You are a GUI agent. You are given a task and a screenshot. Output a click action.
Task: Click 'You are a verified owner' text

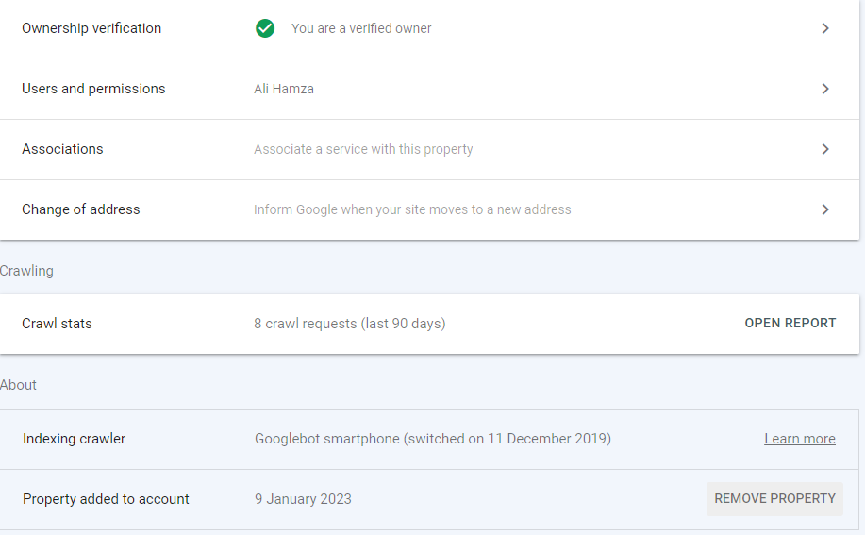pyautogui.click(x=361, y=28)
